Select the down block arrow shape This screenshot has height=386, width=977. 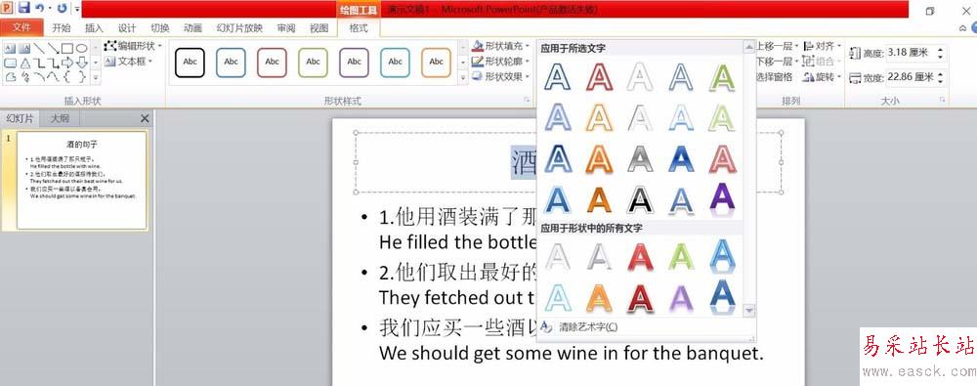point(82,63)
